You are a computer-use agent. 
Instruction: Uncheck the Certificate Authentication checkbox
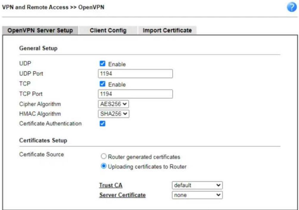point(102,123)
